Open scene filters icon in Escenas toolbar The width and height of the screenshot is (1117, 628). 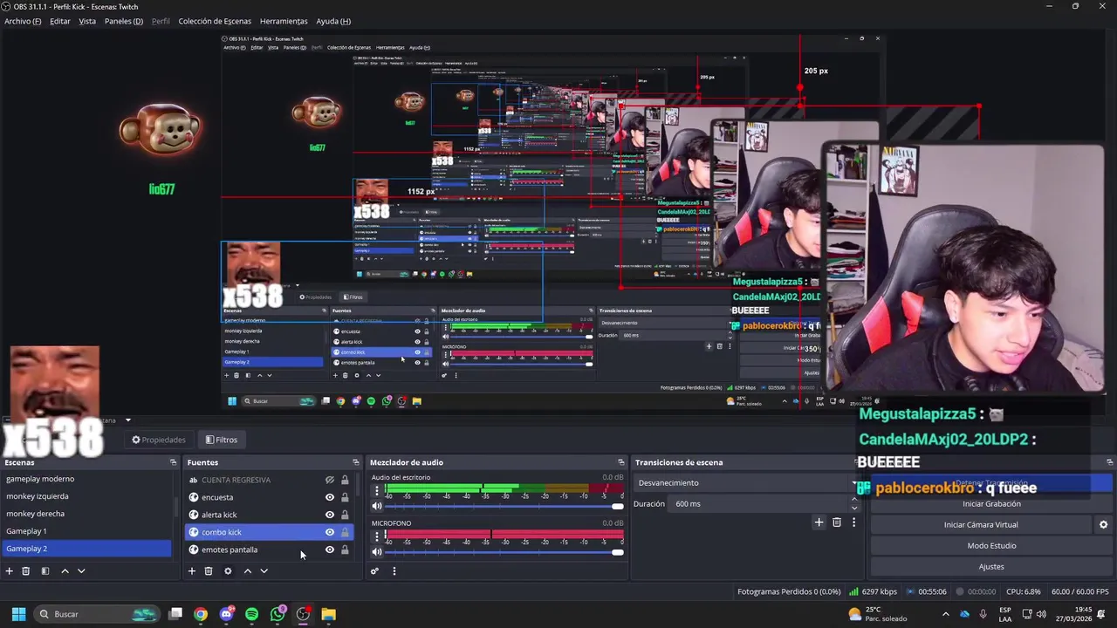pos(45,571)
